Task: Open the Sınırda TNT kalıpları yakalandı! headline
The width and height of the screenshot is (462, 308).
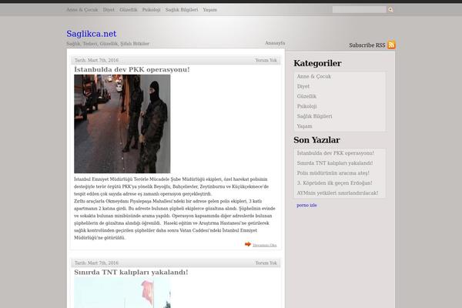Action: click(x=131, y=273)
